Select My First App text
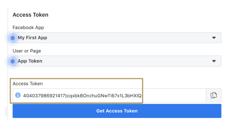The width and height of the screenshot is (228, 127). click(x=32, y=37)
